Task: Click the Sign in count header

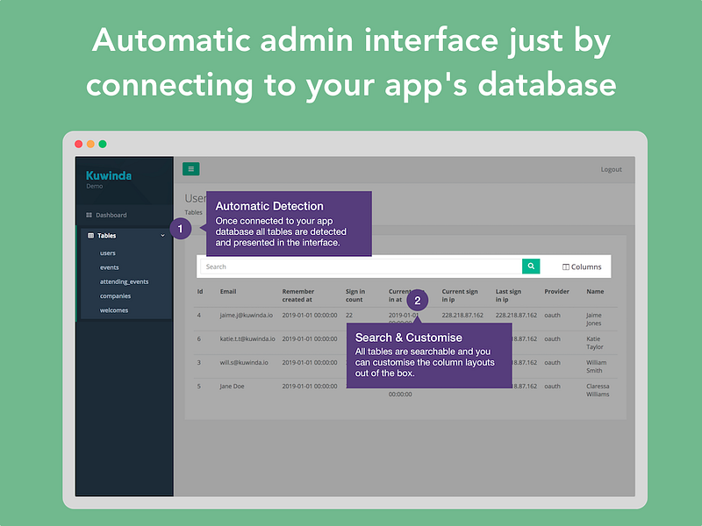Action: pos(355,295)
